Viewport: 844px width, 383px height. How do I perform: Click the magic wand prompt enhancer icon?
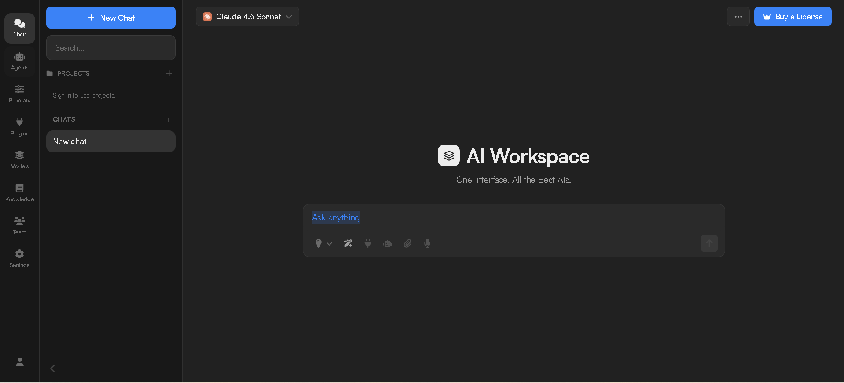pyautogui.click(x=348, y=243)
